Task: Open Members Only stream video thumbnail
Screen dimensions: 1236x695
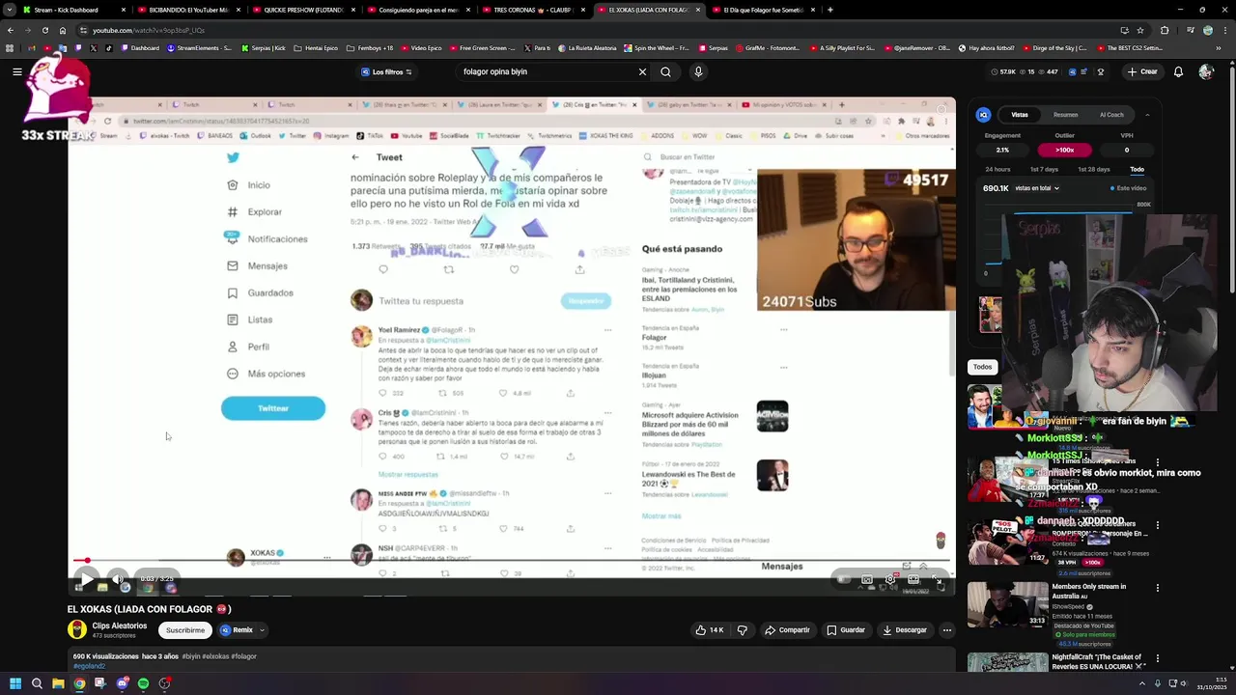Action: (1007, 604)
